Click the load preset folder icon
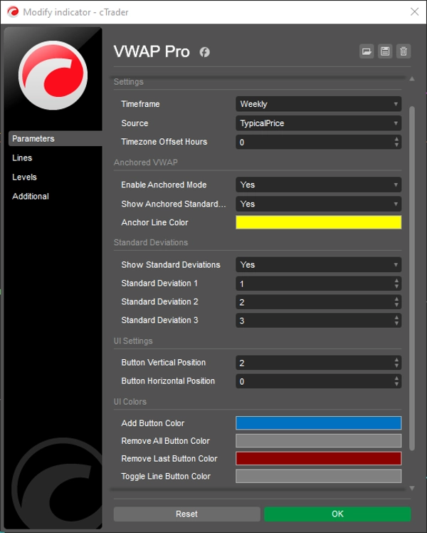The width and height of the screenshot is (427, 533). 367,51
